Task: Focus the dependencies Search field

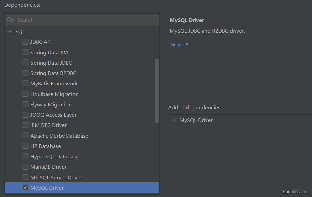Action: [x=82, y=20]
